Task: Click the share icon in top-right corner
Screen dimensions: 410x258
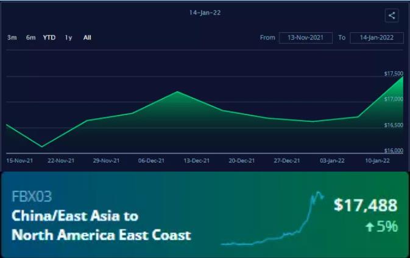Action: pyautogui.click(x=392, y=16)
